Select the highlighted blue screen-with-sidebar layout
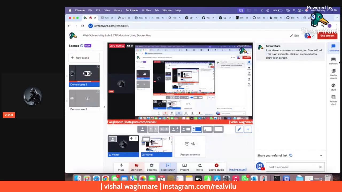The image size is (342, 192). coord(197,129)
